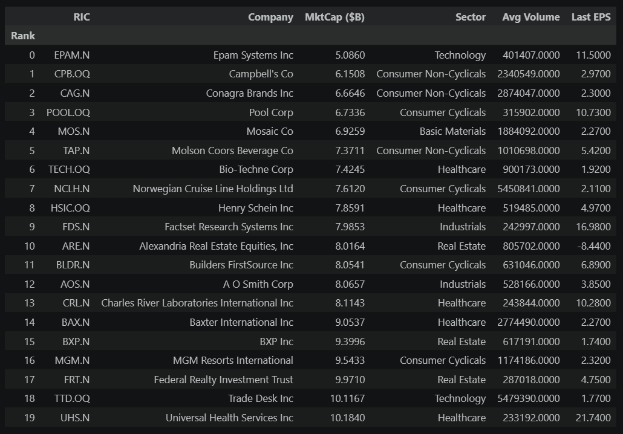Select Factset Research Systems Inc cell
Viewport: 623px width, 434px height.
click(229, 227)
